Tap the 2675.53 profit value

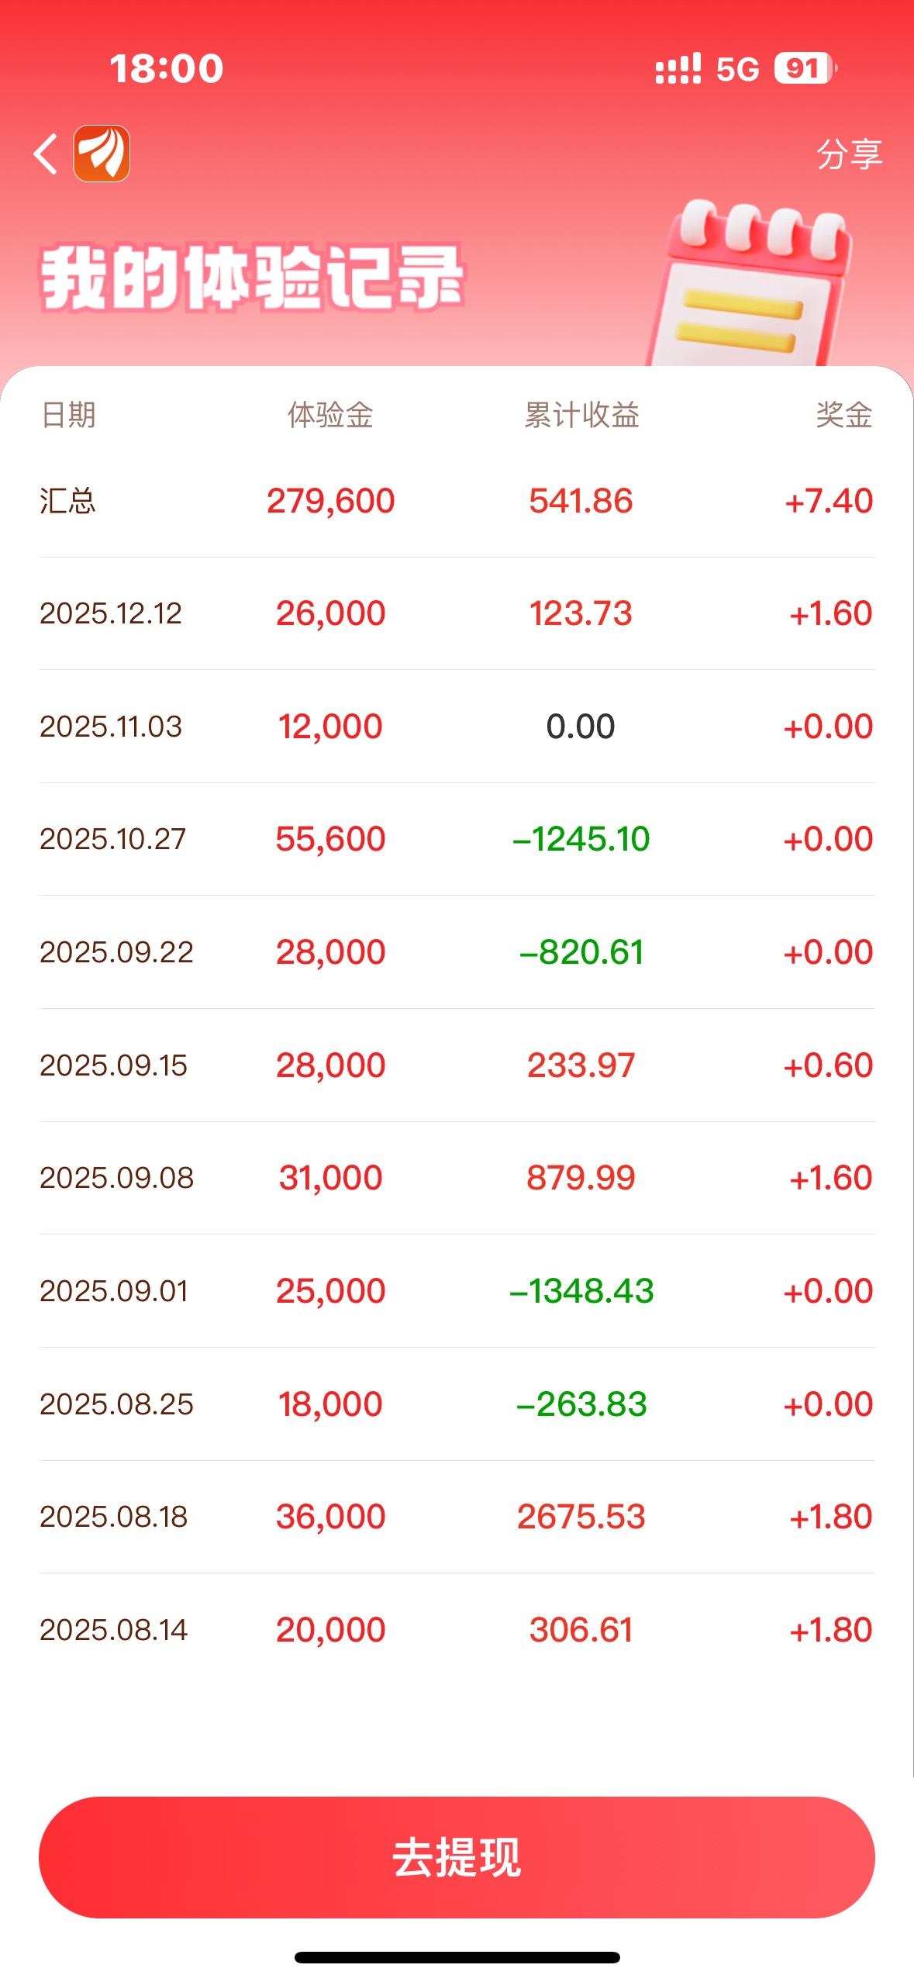pyautogui.click(x=581, y=1517)
